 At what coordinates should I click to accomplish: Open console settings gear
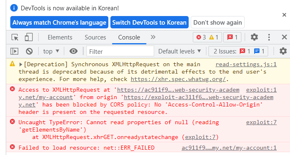pyautogui.click(x=283, y=51)
